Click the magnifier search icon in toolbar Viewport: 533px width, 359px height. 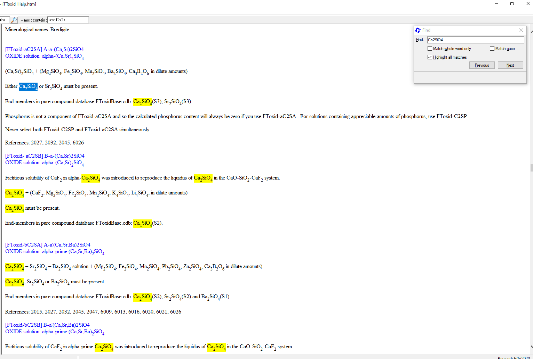coord(14,20)
